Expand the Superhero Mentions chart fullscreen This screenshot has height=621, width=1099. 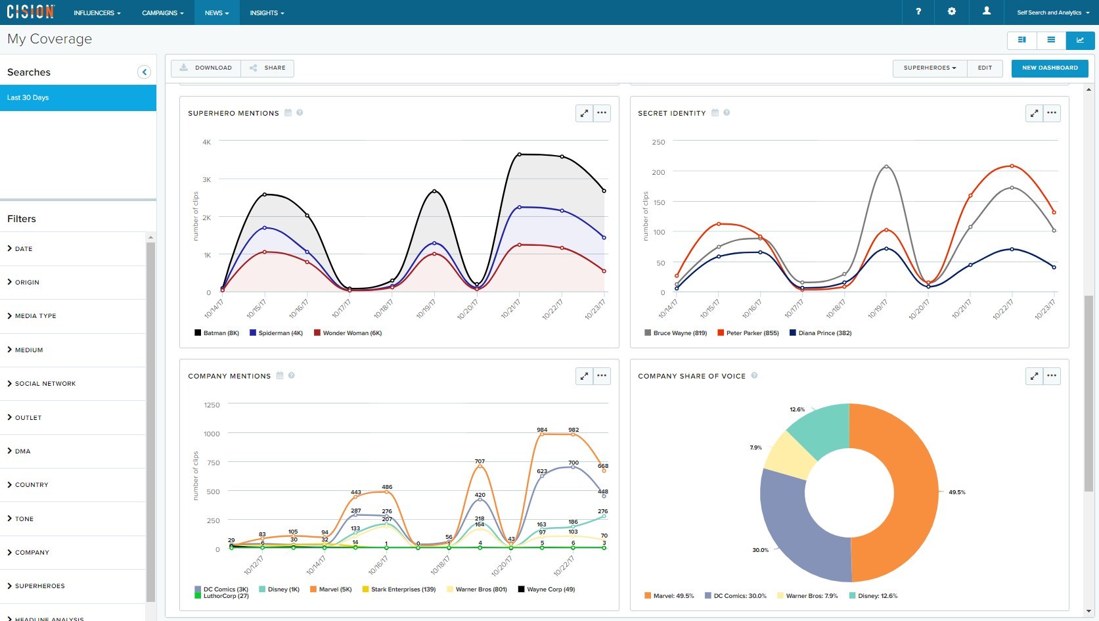click(584, 113)
